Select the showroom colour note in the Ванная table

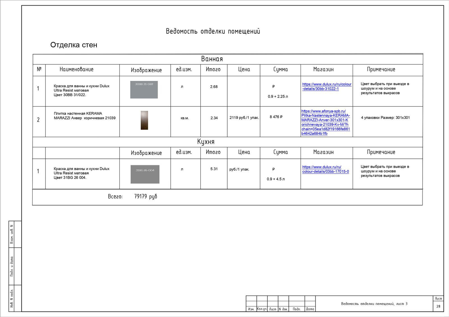coord(385,88)
